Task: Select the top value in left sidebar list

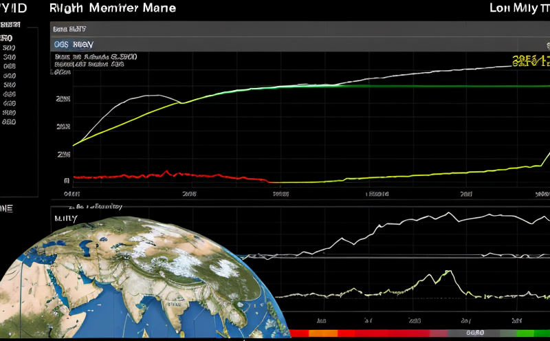Action: click(x=10, y=38)
